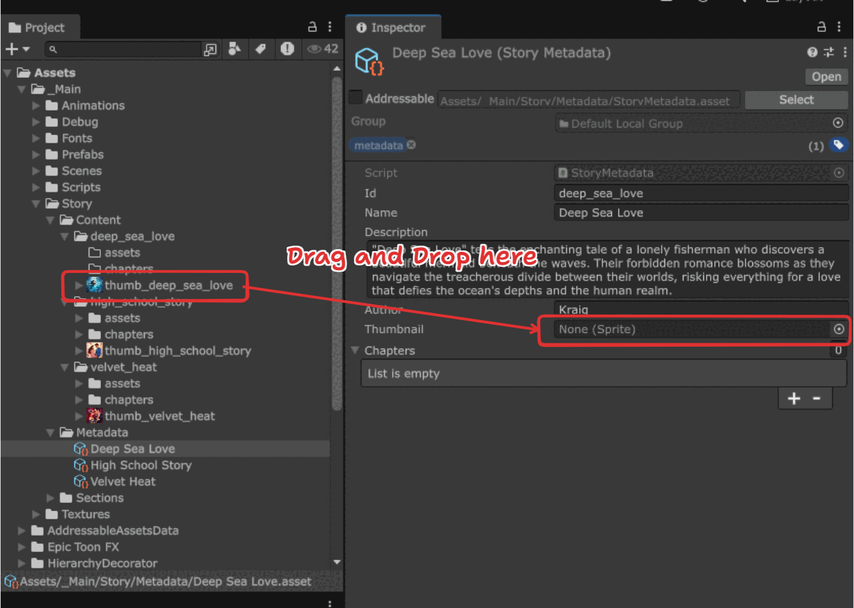Screen dimensions: 854x608
Task: Add a chapter with the plus button
Action: tap(793, 398)
